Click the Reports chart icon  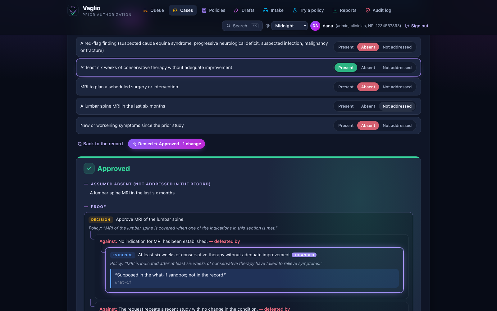335,10
